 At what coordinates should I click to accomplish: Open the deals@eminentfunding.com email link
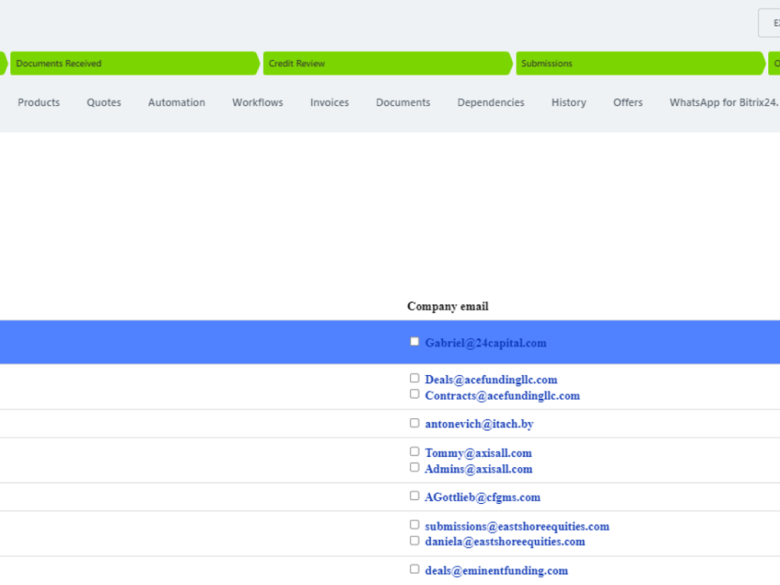point(496,570)
